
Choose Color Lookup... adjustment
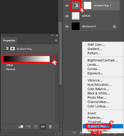coord(98,106)
